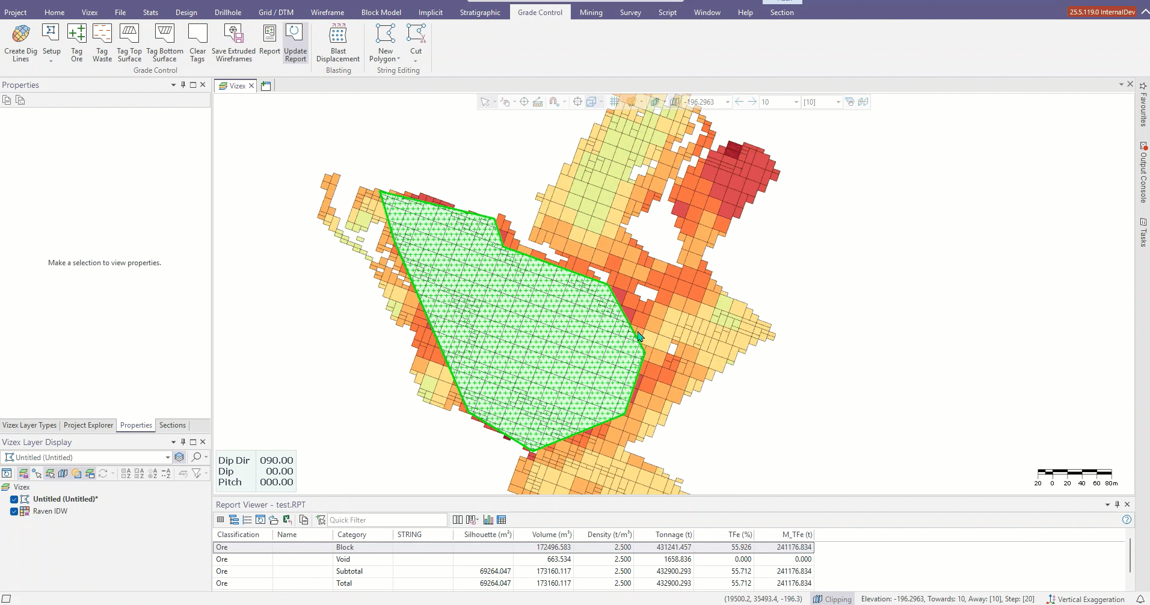This screenshot has height=605, width=1150.
Task: Uncheck the Raven IDW layer checkbox
Action: point(14,511)
